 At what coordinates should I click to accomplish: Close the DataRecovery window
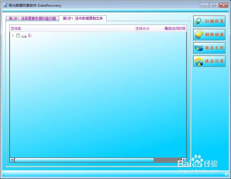click(x=223, y=6)
